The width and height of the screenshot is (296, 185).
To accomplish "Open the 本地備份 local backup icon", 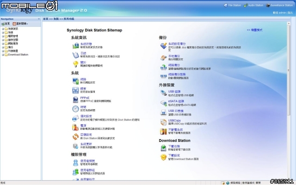I will (163, 57).
